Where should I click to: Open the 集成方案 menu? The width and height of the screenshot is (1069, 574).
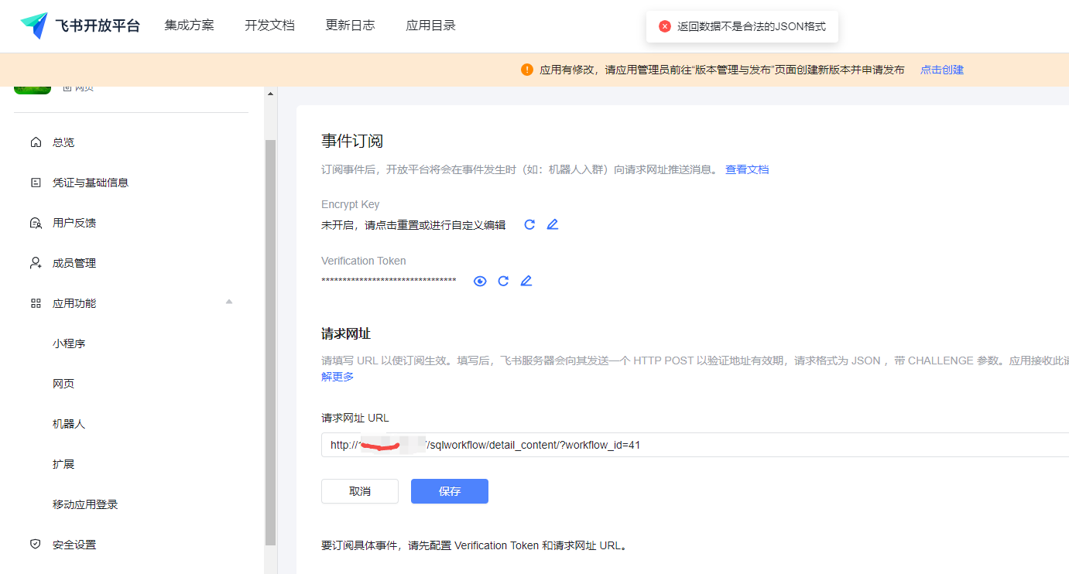tap(189, 26)
